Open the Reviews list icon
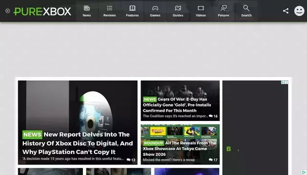The image size is (307, 175). point(110,8)
